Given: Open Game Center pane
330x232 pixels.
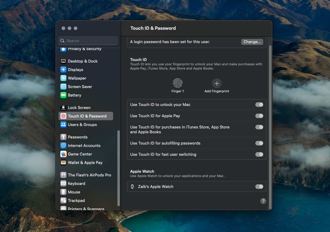Looking at the screenshot, I should (86, 154).
